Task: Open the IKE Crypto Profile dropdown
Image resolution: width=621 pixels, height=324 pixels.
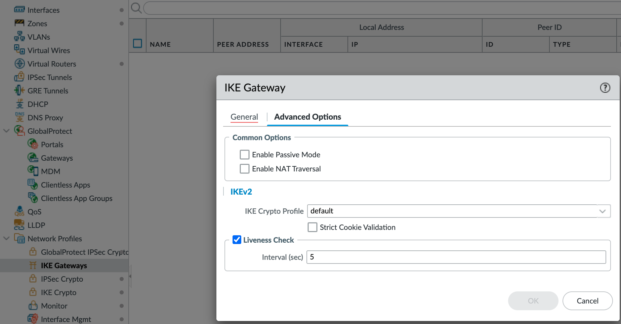Action: click(x=603, y=211)
